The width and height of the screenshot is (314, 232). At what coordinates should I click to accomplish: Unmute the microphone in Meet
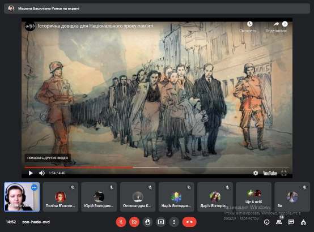[x=121, y=222]
